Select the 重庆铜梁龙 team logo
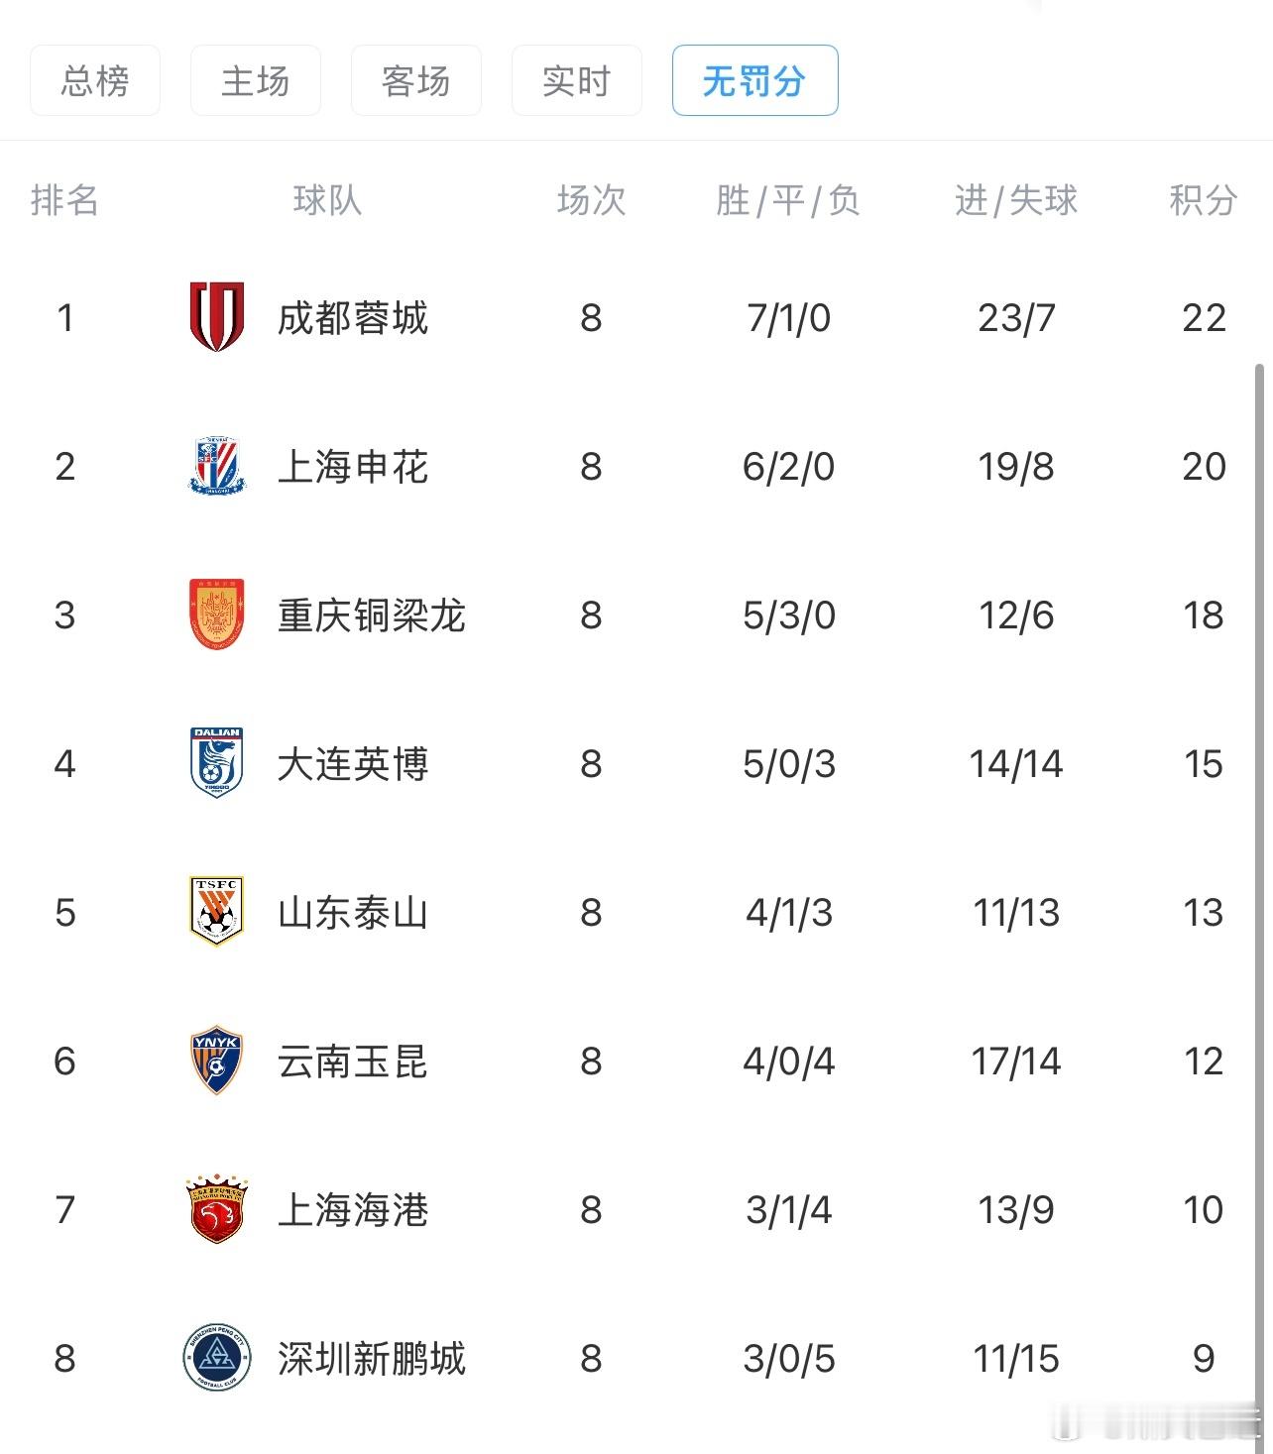This screenshot has width=1273, height=1454. pyautogui.click(x=216, y=615)
